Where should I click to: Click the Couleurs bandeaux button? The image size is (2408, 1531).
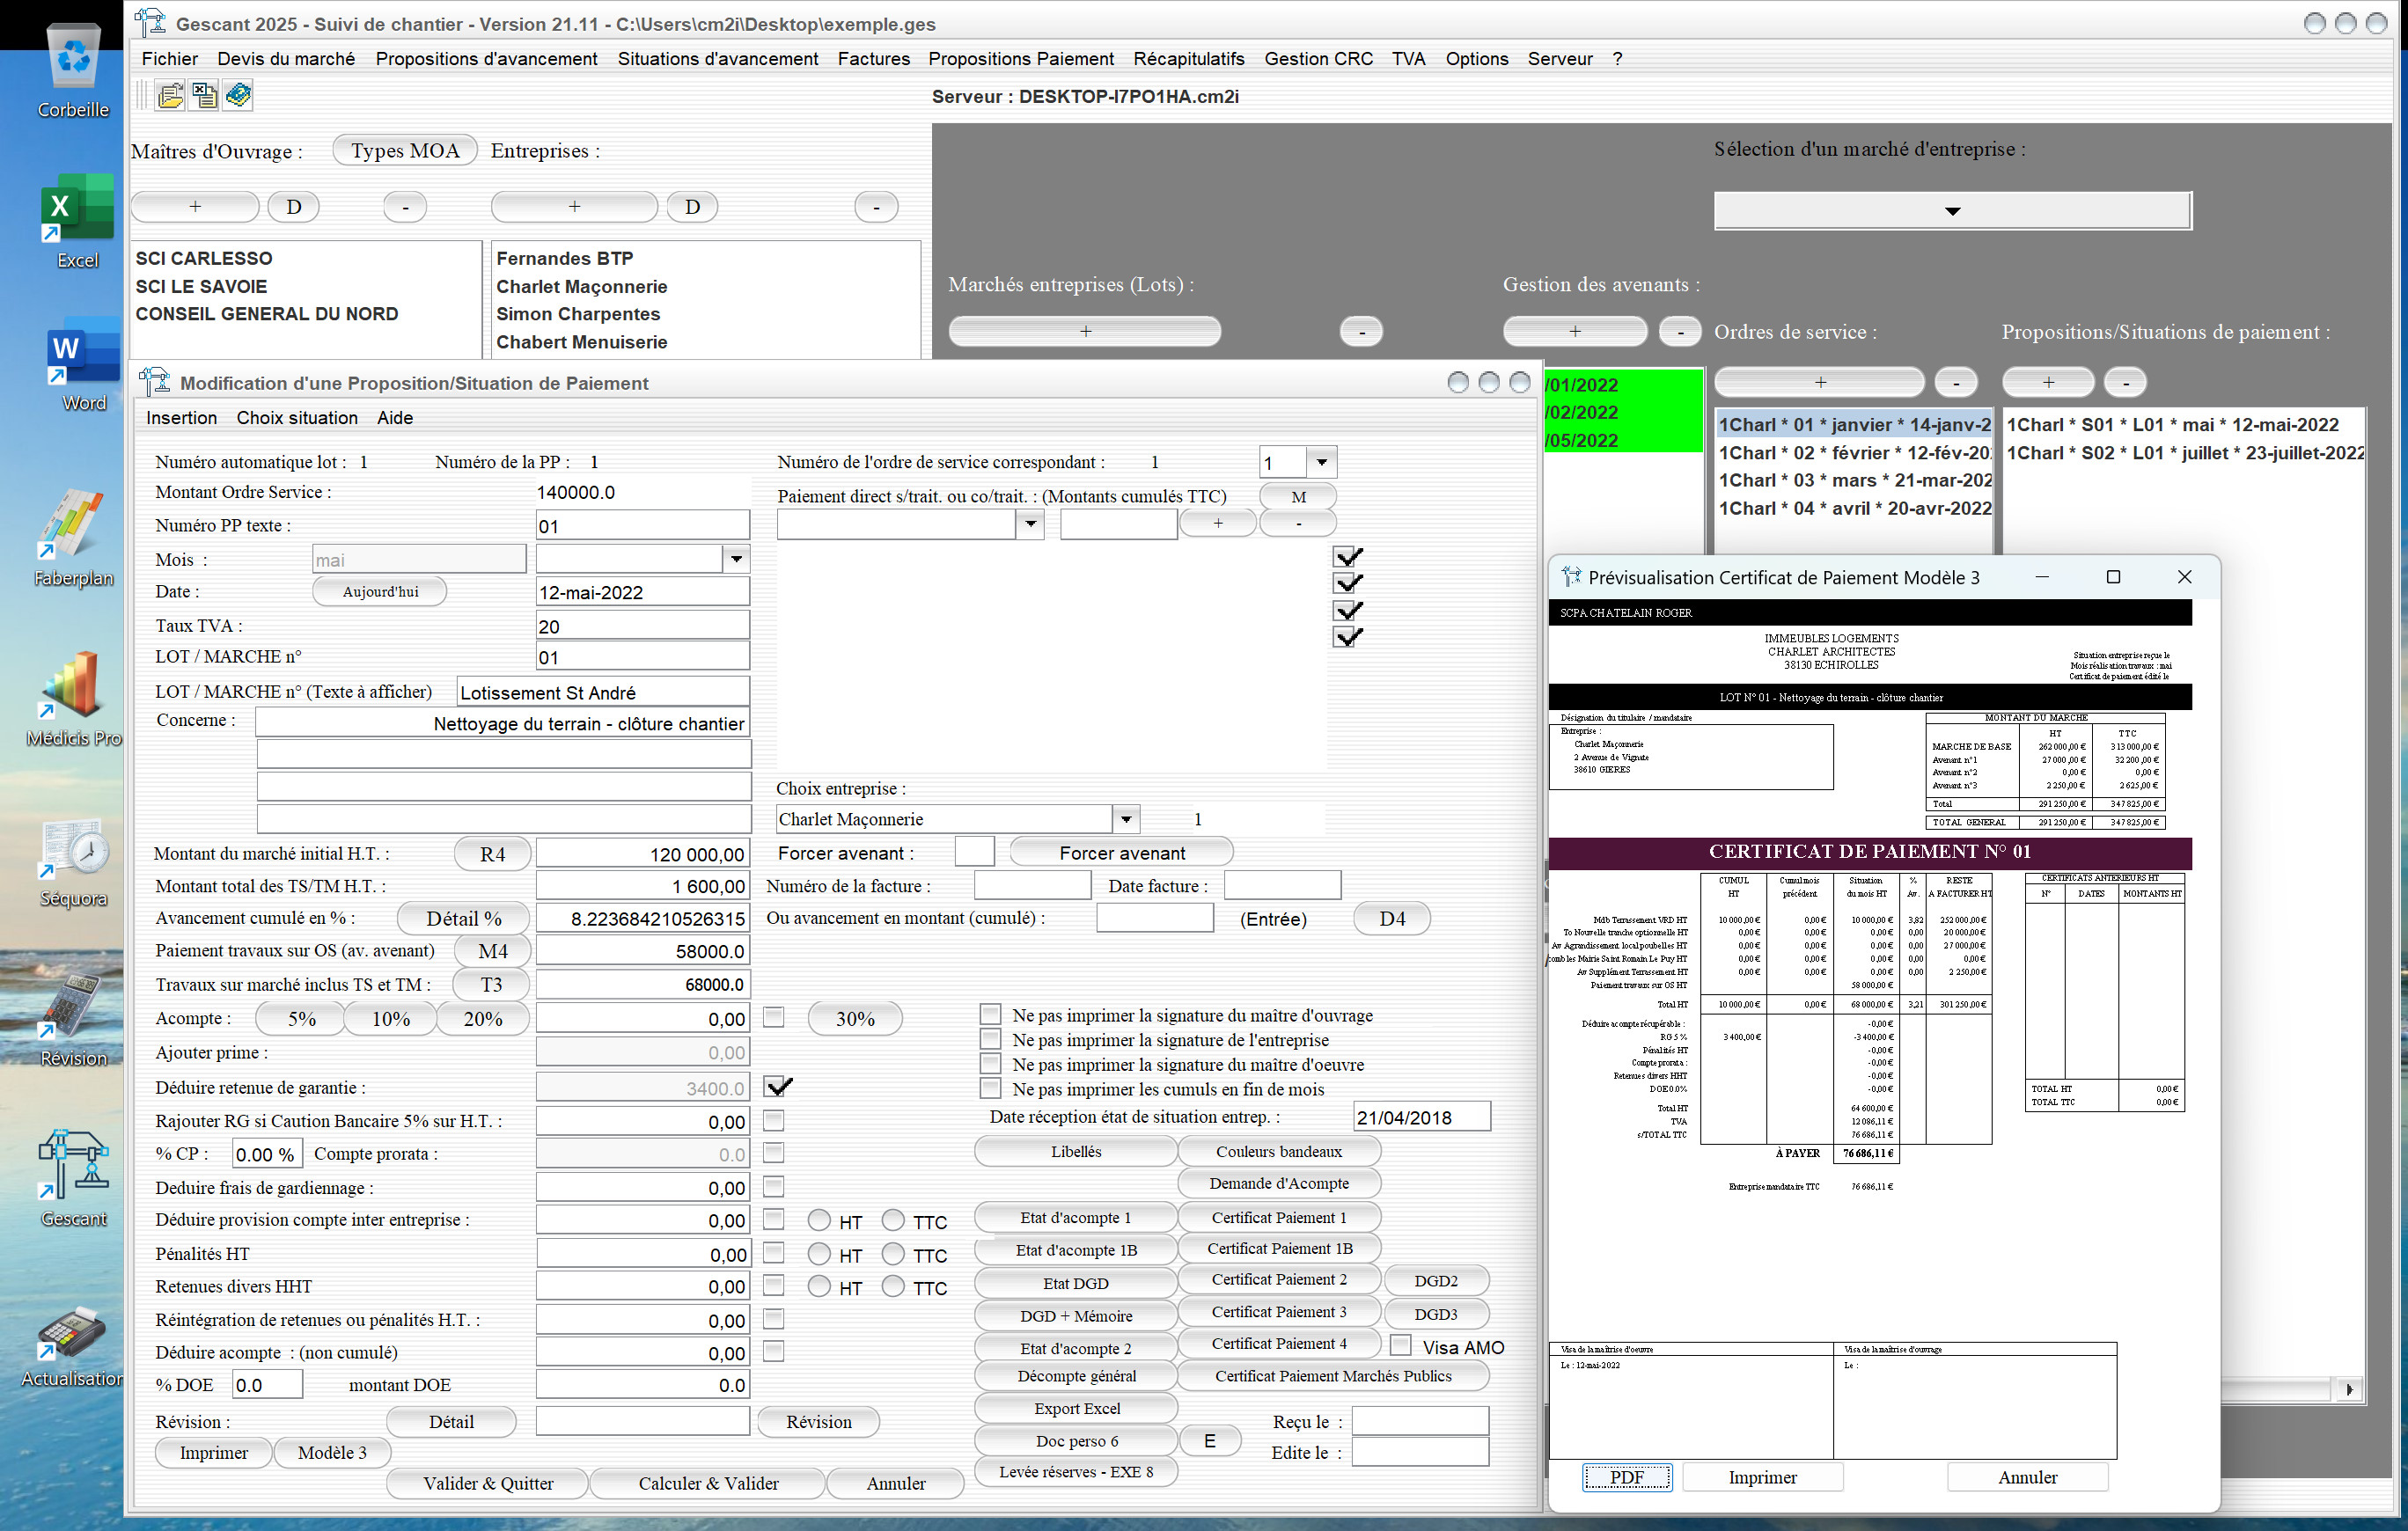pos(1279,1152)
